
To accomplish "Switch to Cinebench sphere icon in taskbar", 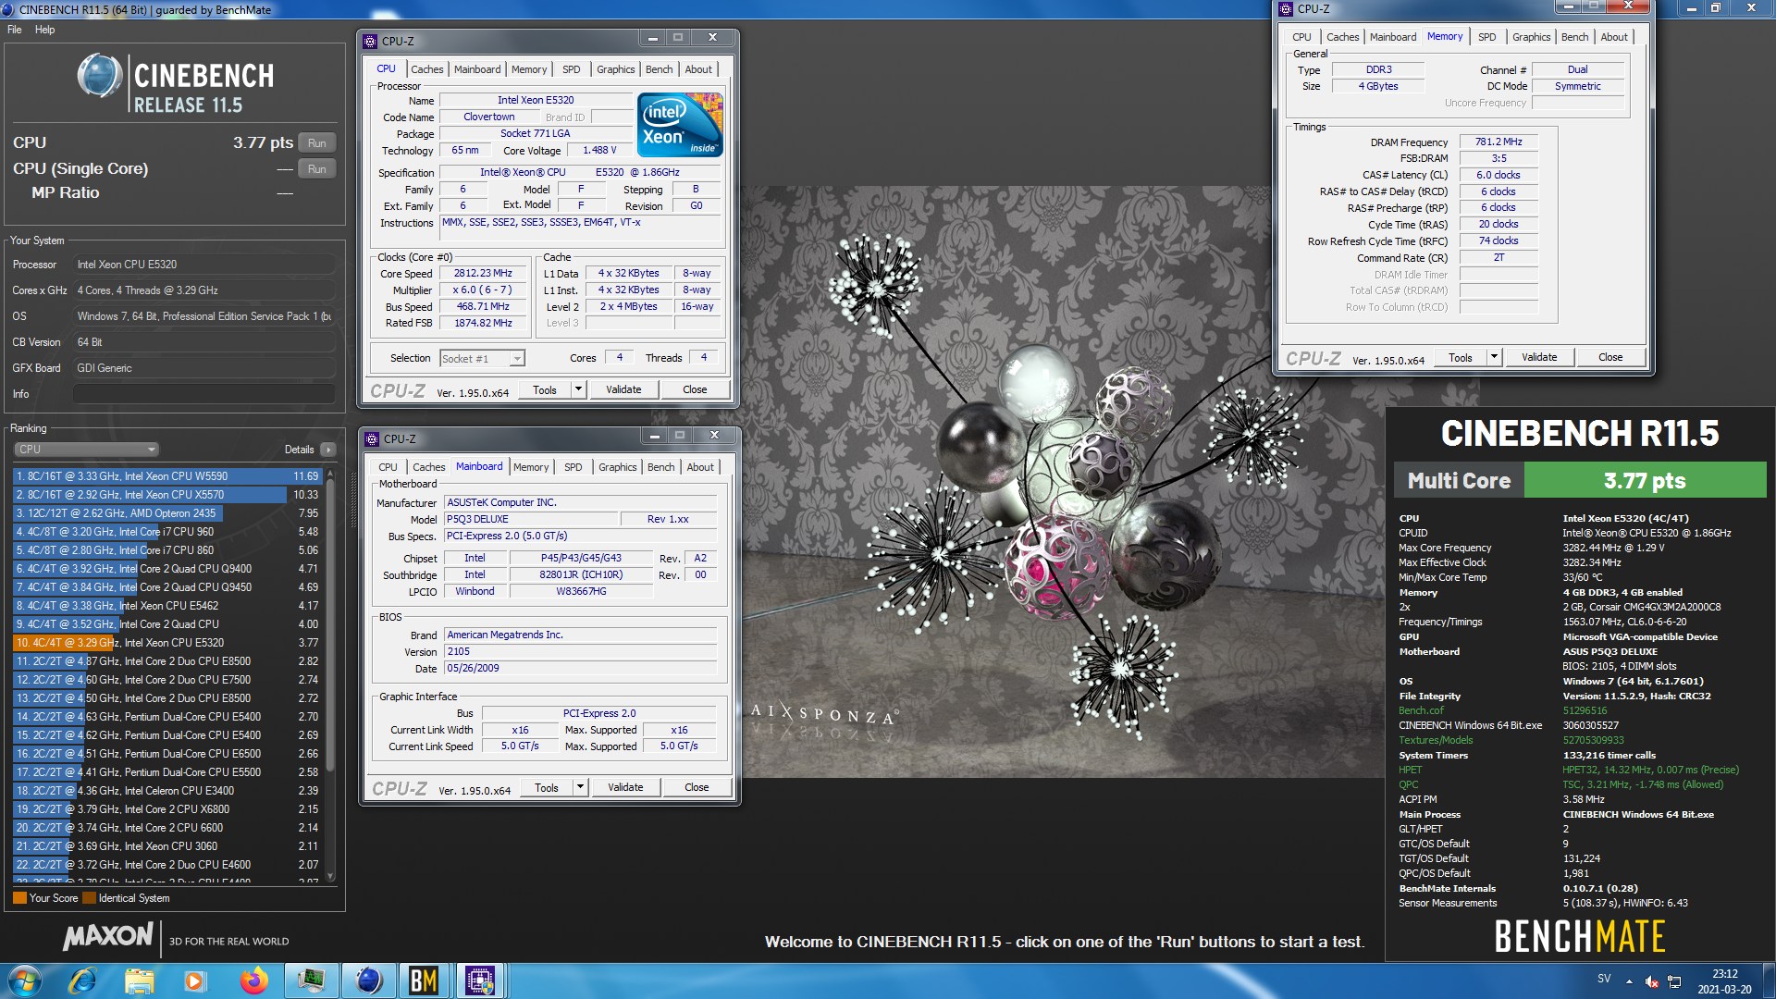I will 368,980.
